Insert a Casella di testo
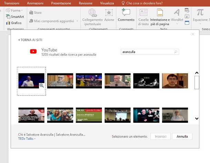210x163 pixels. (144, 17)
